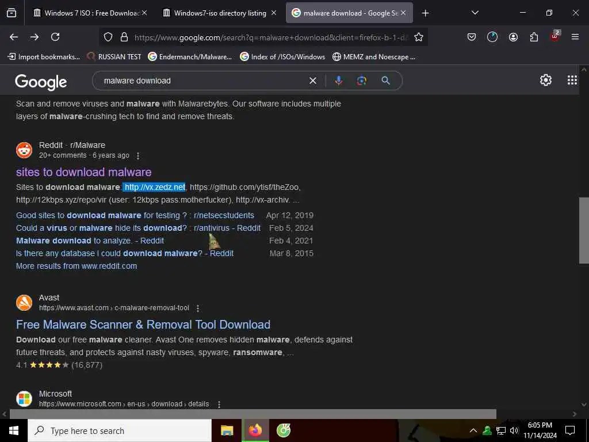Close the malware download Google tab

(x=403, y=13)
